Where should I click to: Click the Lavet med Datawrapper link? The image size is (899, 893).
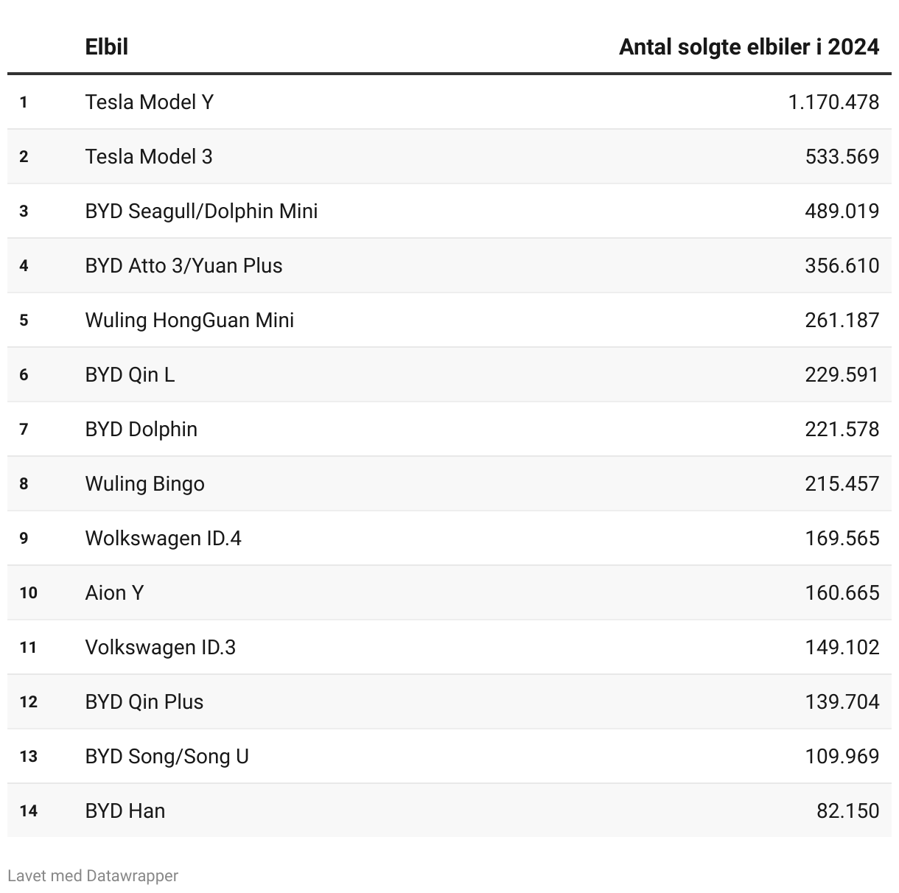(93, 875)
